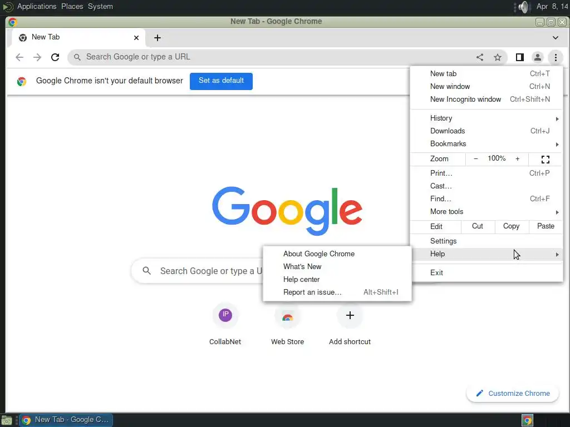Select Report an issue… item
This screenshot has height=427, width=570.
337,292
